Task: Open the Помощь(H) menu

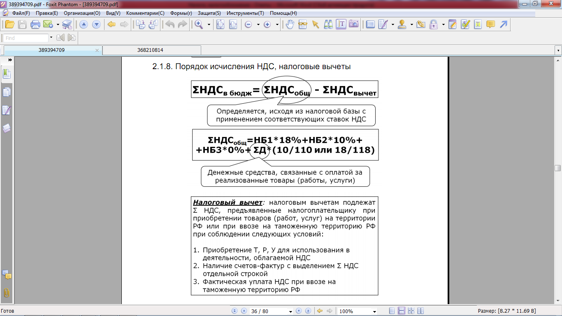Action: pyautogui.click(x=283, y=13)
